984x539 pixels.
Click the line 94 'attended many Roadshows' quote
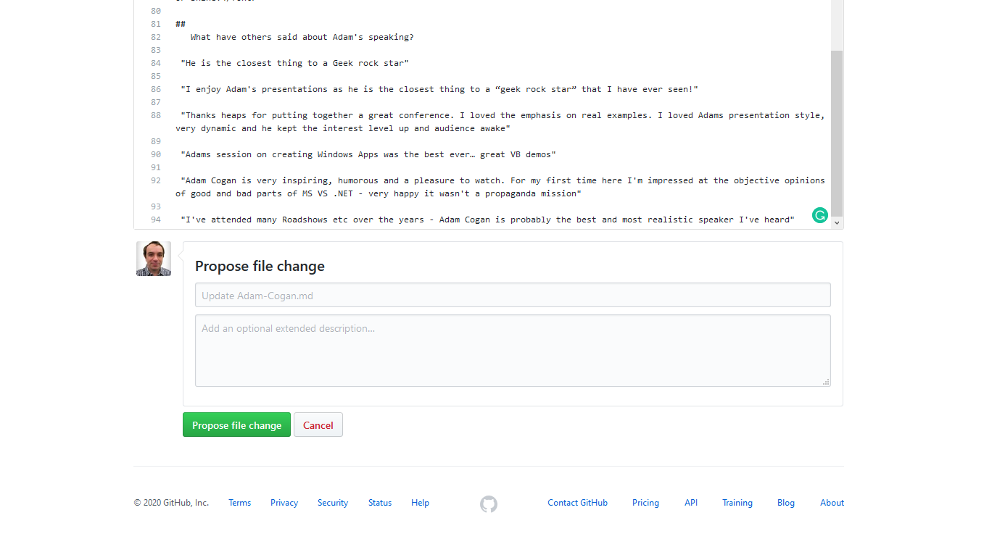[487, 220]
